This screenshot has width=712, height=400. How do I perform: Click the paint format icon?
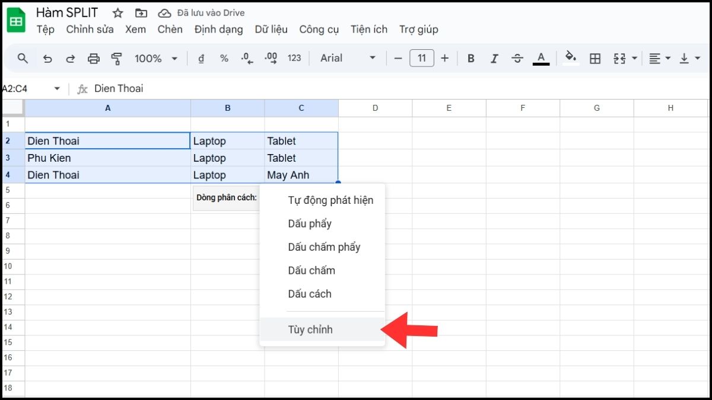(116, 58)
